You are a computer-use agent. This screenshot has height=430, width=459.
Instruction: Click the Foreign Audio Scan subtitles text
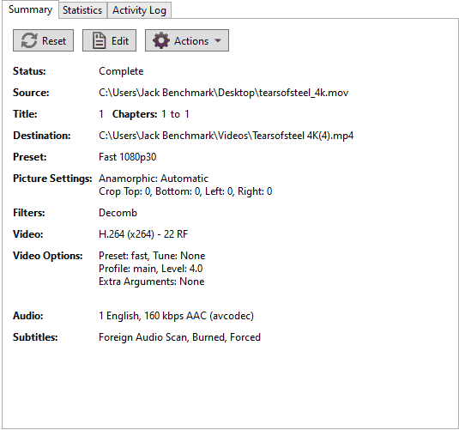point(179,337)
